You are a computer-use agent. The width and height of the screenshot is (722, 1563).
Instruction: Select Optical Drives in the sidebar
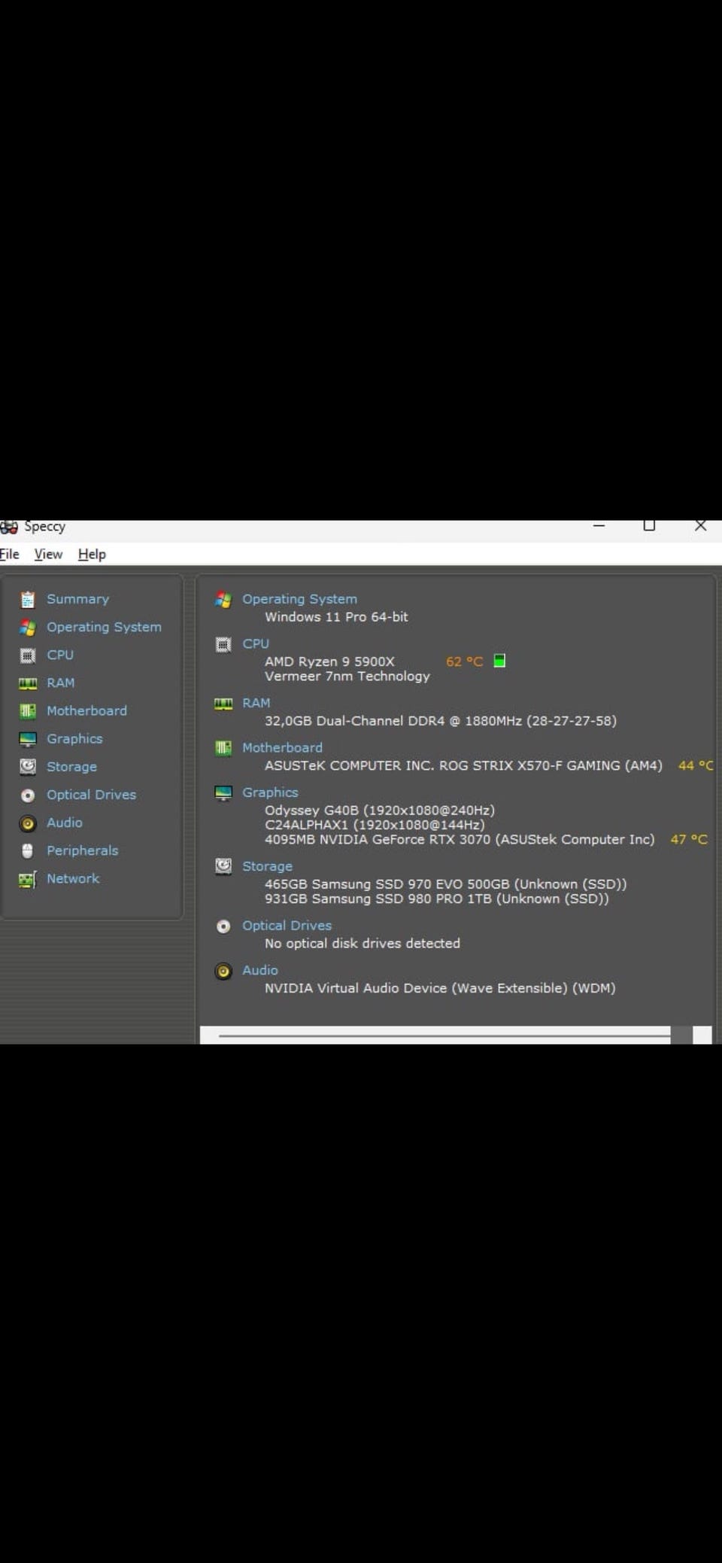[91, 795]
